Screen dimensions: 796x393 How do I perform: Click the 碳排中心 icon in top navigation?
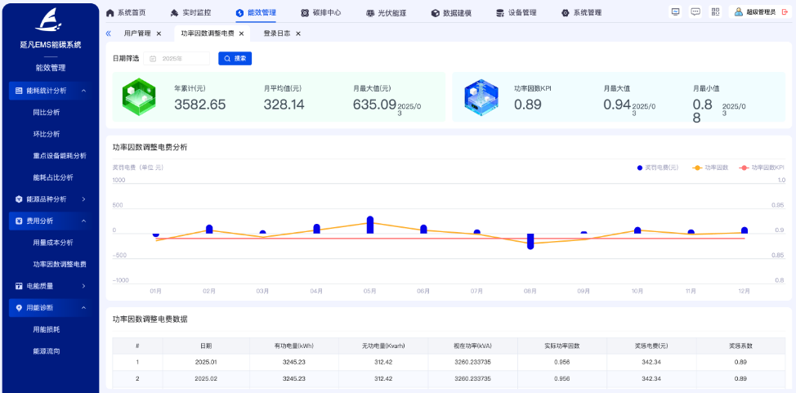click(305, 13)
